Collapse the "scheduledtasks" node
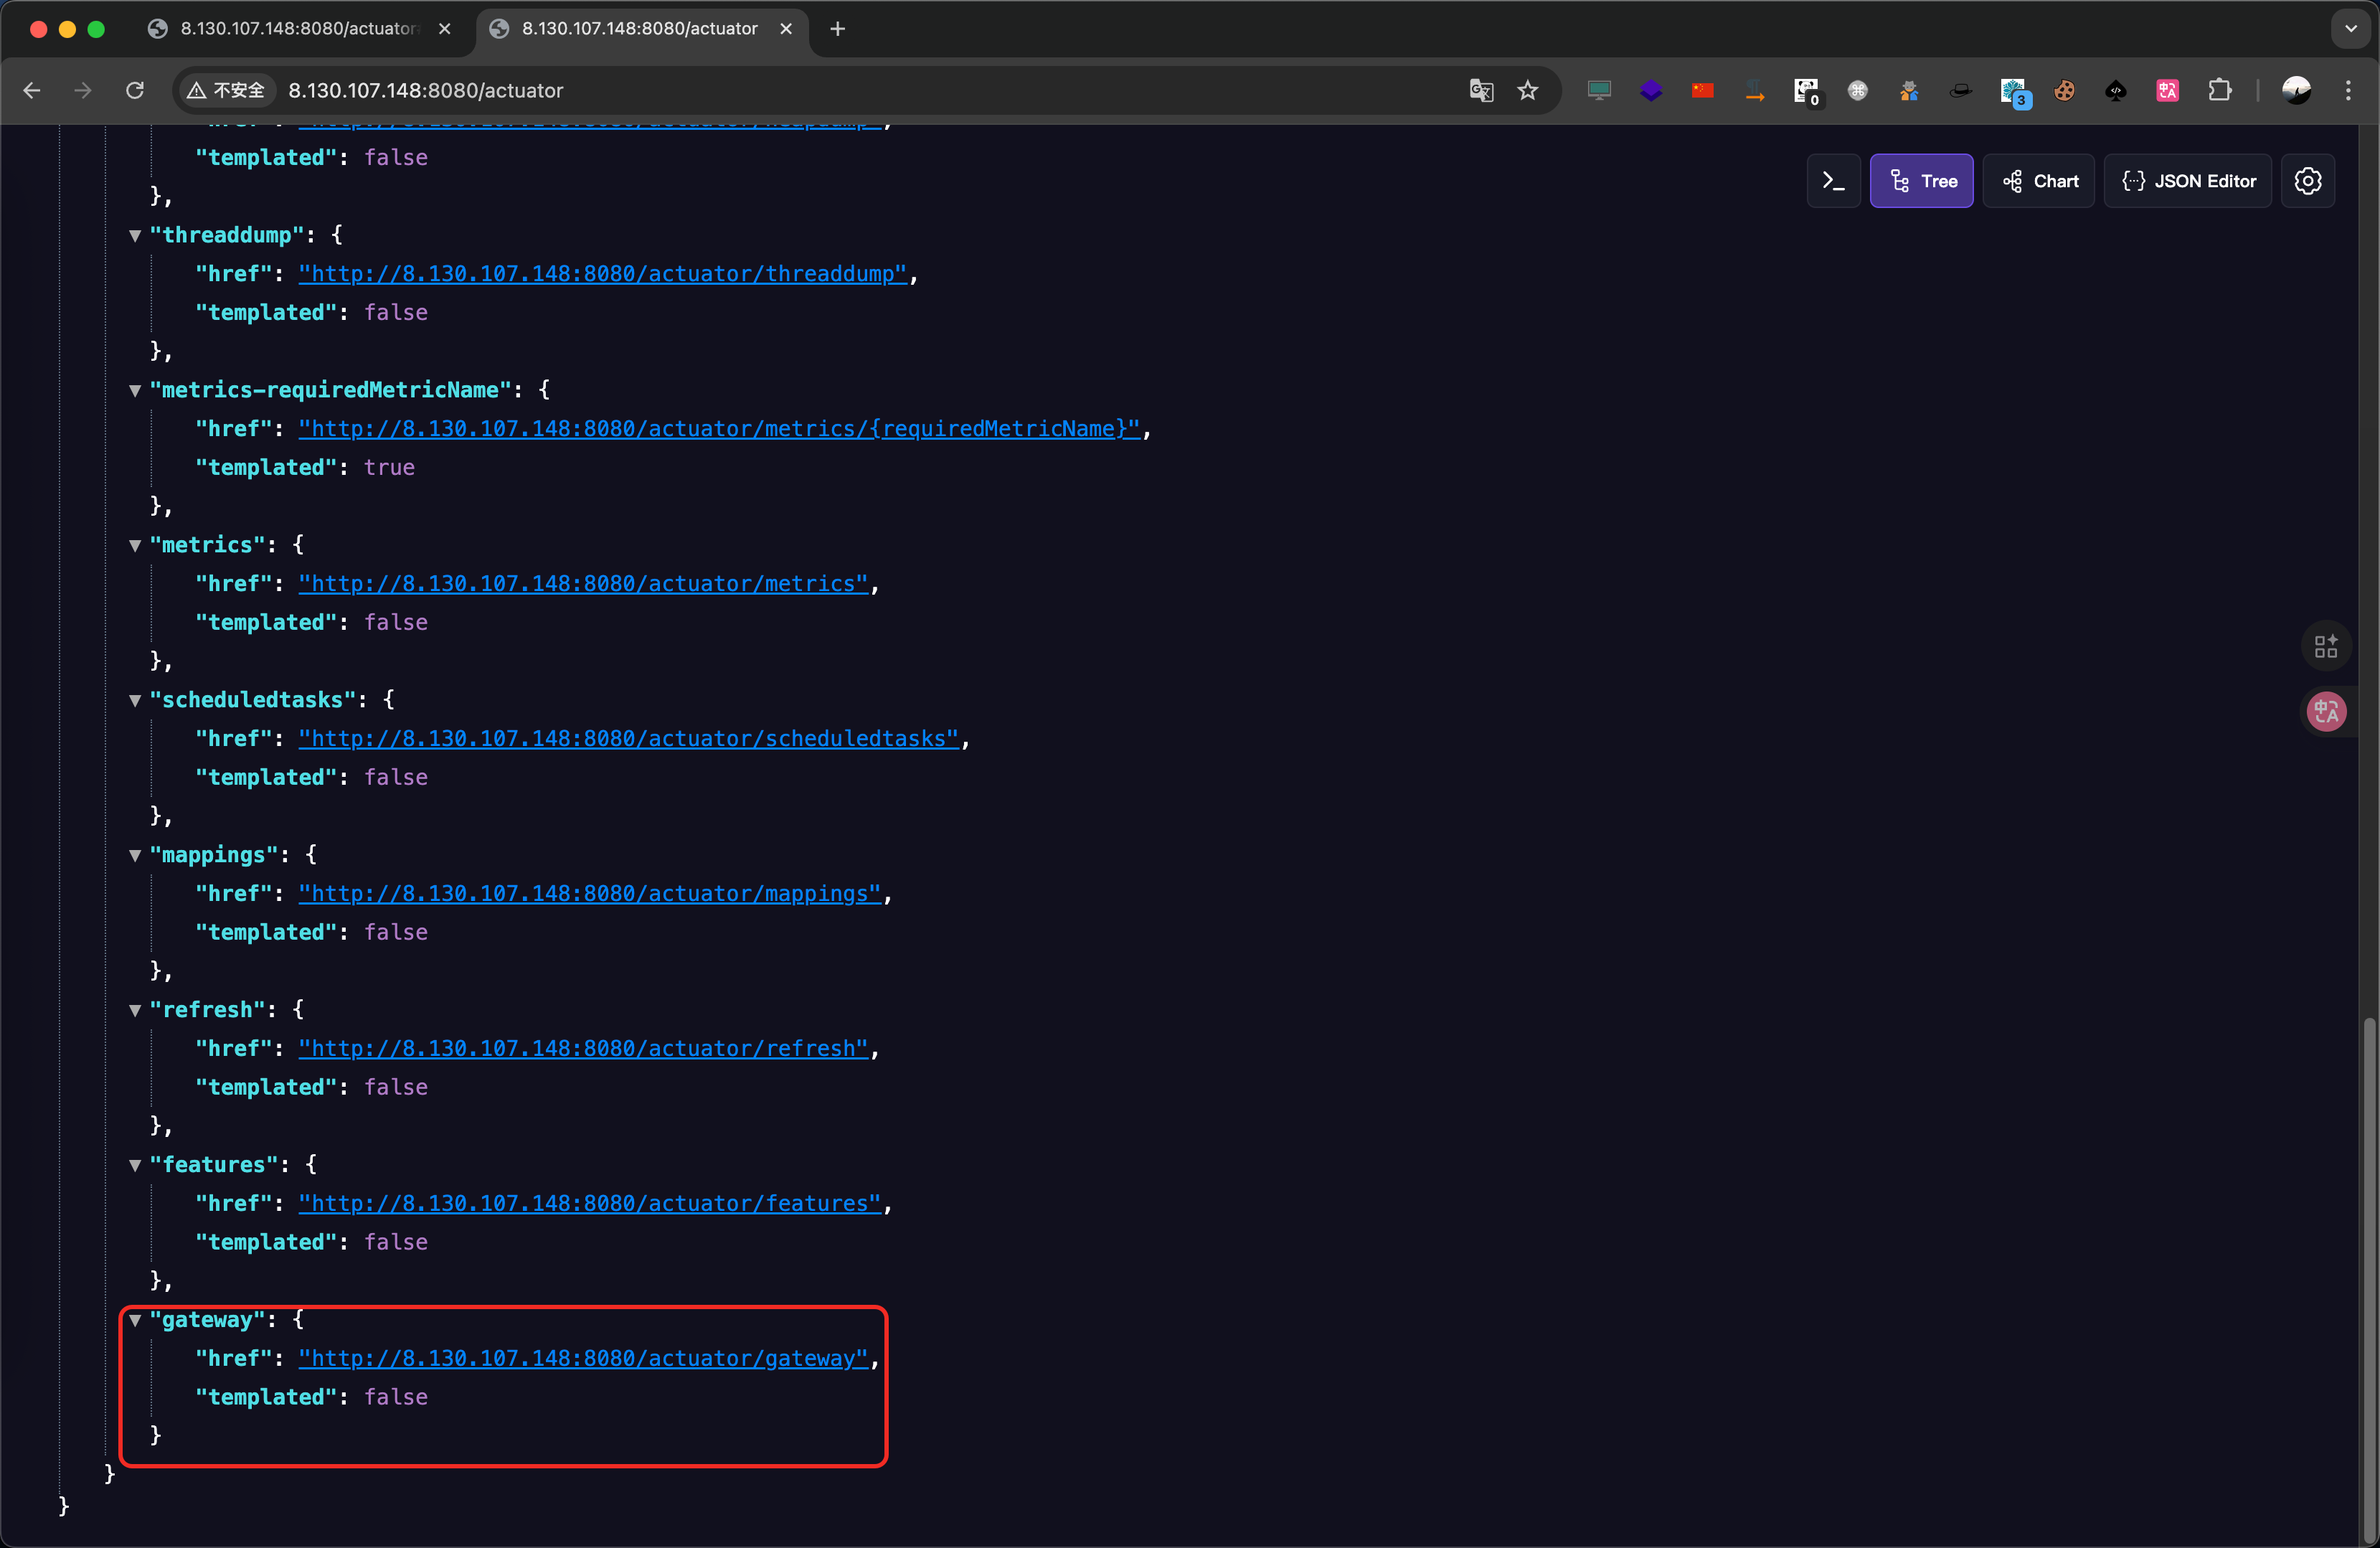 (135, 701)
